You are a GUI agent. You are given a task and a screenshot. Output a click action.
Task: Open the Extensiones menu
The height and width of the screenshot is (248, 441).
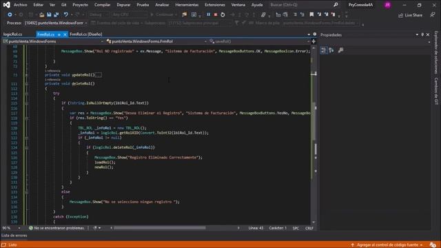[x=215, y=5]
